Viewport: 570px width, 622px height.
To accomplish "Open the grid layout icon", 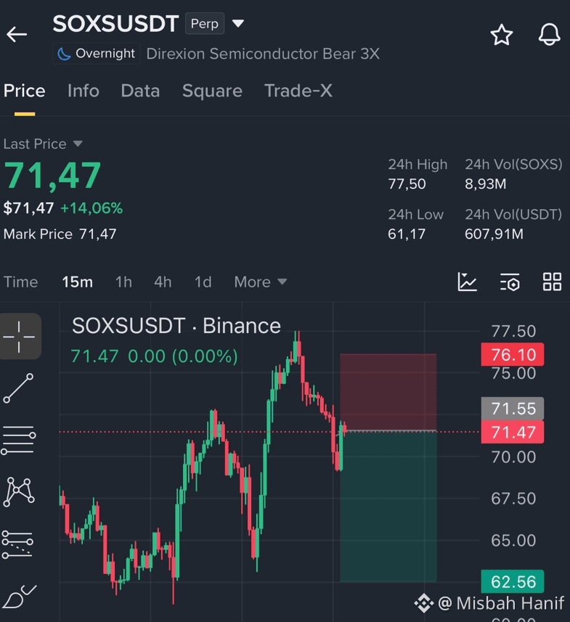I will 552,282.
